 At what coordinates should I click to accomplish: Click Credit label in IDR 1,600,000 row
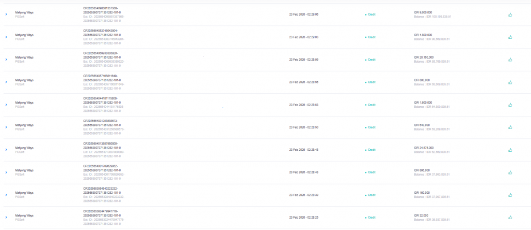[371, 105]
